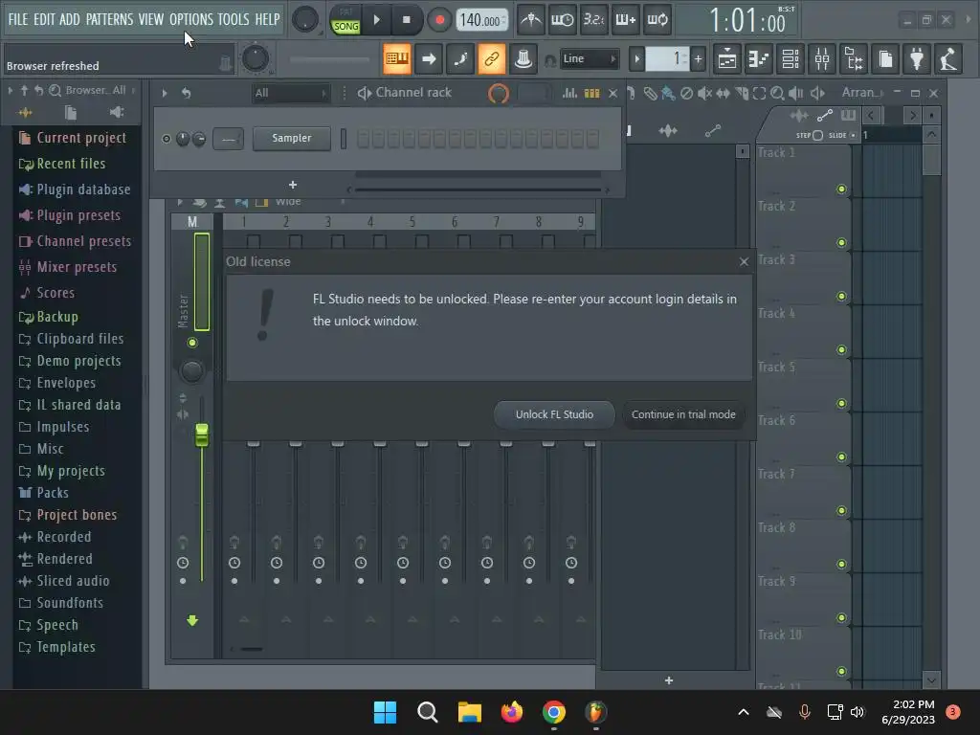Expand the Templates folder
This screenshot has width=980, height=735.
click(x=66, y=647)
